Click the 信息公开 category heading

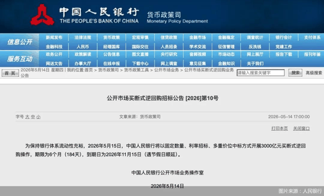coord(19,42)
